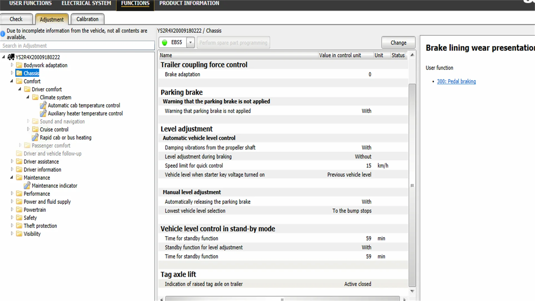Click the green EBS5 status indicator

click(165, 43)
